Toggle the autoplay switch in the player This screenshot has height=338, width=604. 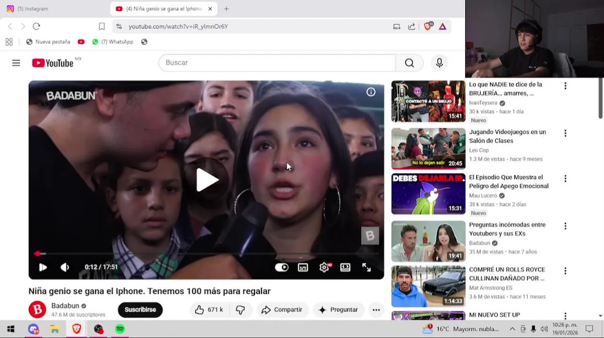pos(281,267)
